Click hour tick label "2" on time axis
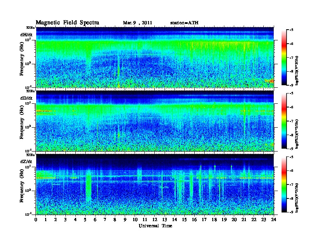 click(x=56, y=219)
